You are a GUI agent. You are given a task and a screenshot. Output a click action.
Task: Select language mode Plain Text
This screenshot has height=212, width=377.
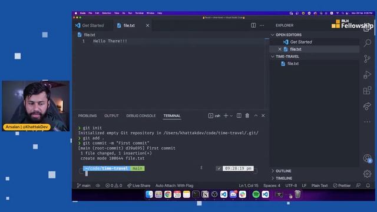(319, 185)
